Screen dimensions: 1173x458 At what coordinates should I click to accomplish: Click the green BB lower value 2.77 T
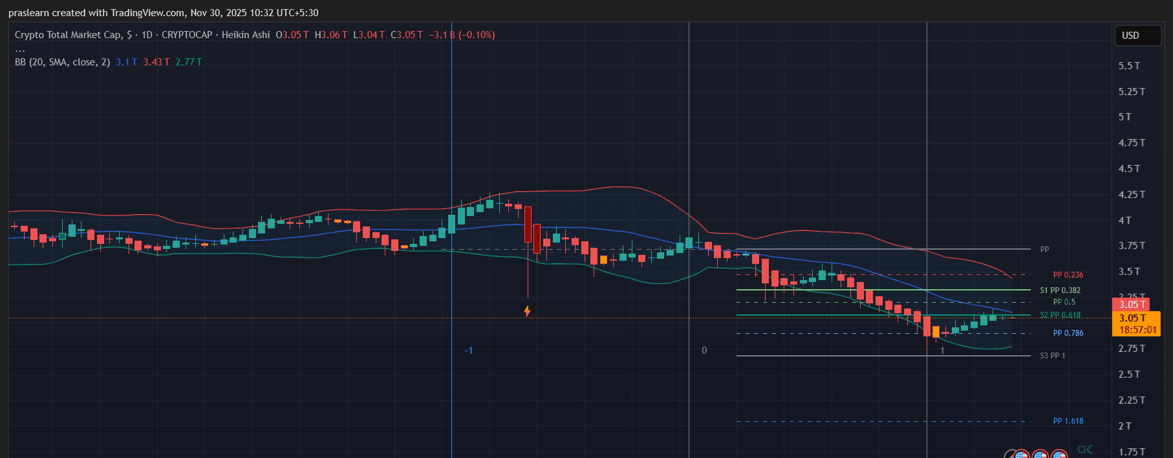click(x=189, y=62)
